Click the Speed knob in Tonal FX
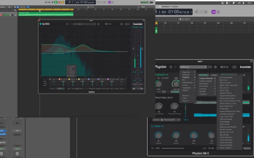 159,135
